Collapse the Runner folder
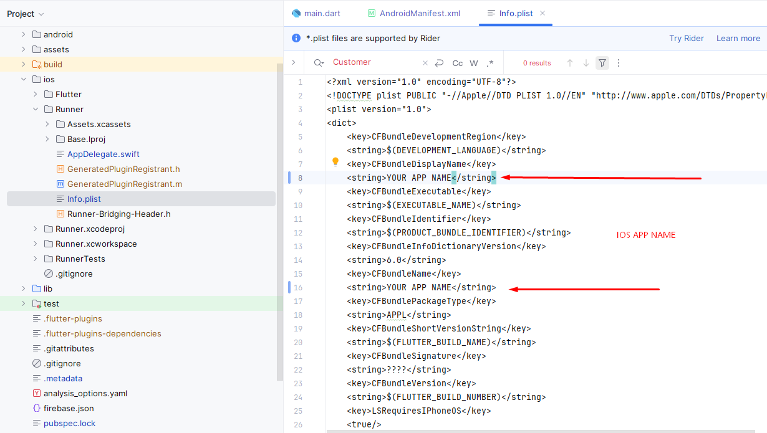Screen dimensions: 767x433 click(x=36, y=110)
